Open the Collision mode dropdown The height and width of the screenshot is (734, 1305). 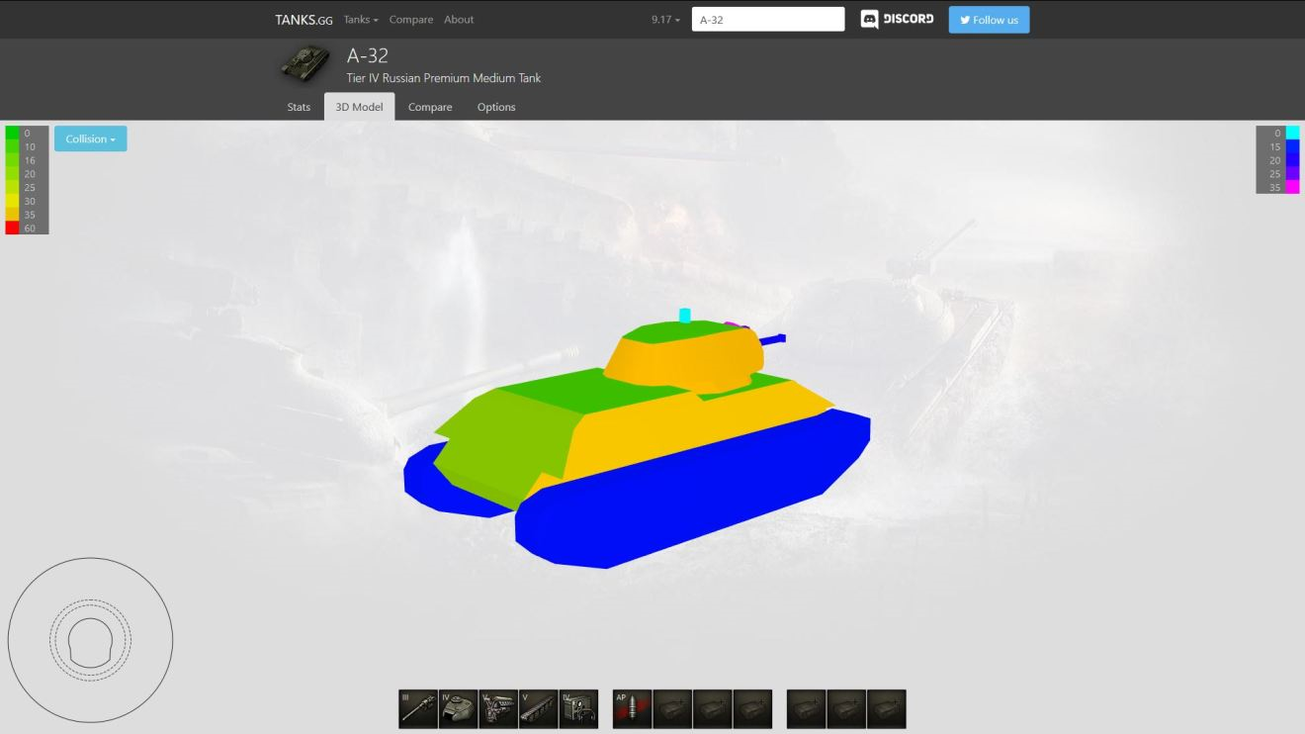(90, 139)
